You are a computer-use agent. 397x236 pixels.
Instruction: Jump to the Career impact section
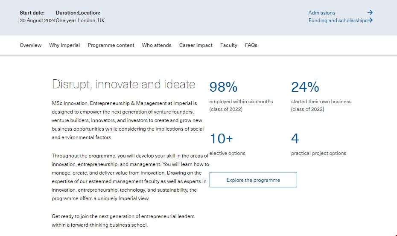pyautogui.click(x=196, y=45)
